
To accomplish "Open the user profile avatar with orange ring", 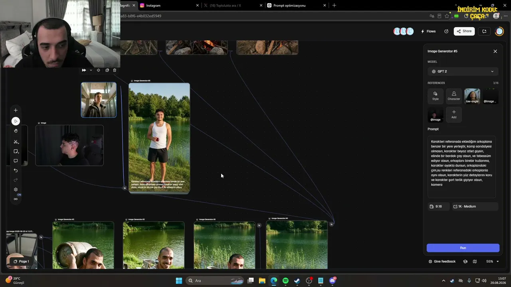I will (x=499, y=31).
